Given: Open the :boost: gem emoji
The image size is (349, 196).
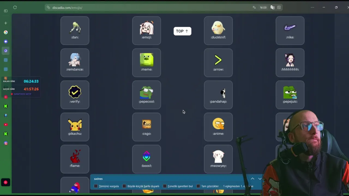Looking at the screenshot, I should [x=146, y=159].
